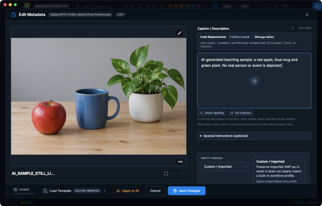Screen dimensions: 322x206
Task: Click the Fix Common button icon
Action: click(x=232, y=113)
